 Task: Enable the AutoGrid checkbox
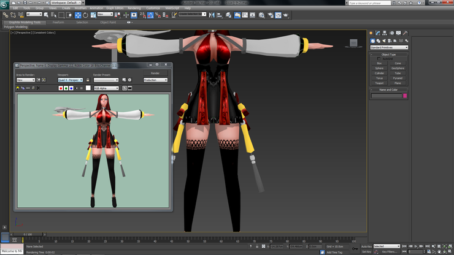379,59
